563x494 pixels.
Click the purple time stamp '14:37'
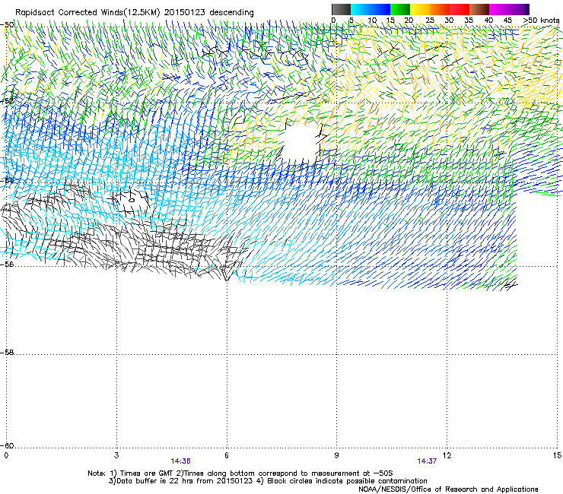[427, 461]
